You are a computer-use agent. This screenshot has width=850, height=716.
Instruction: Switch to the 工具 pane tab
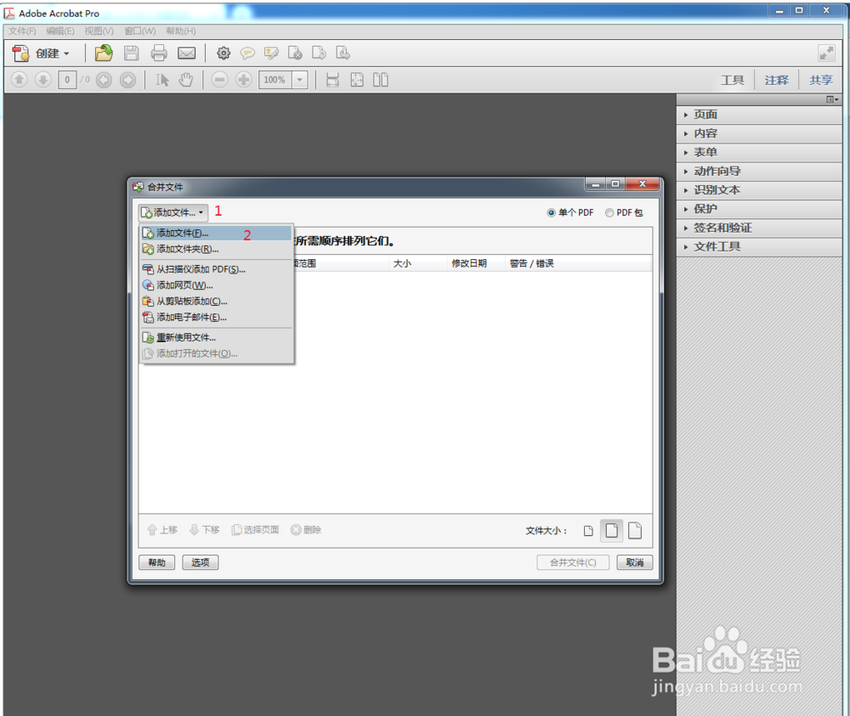733,80
